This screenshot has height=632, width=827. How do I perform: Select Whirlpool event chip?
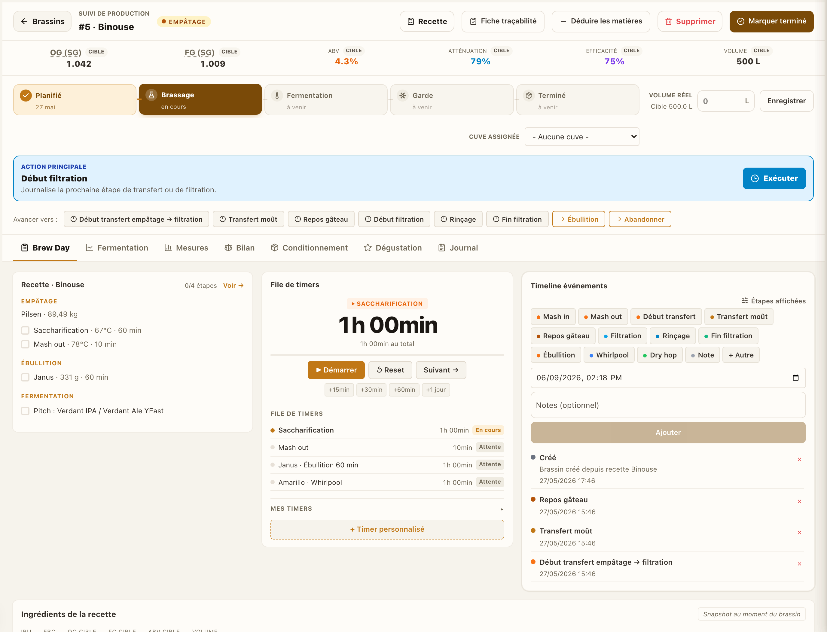[609, 355]
